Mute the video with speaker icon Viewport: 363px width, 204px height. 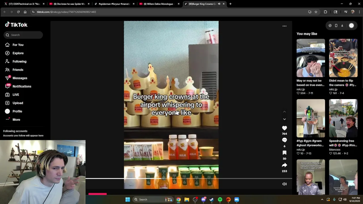pos(284,184)
